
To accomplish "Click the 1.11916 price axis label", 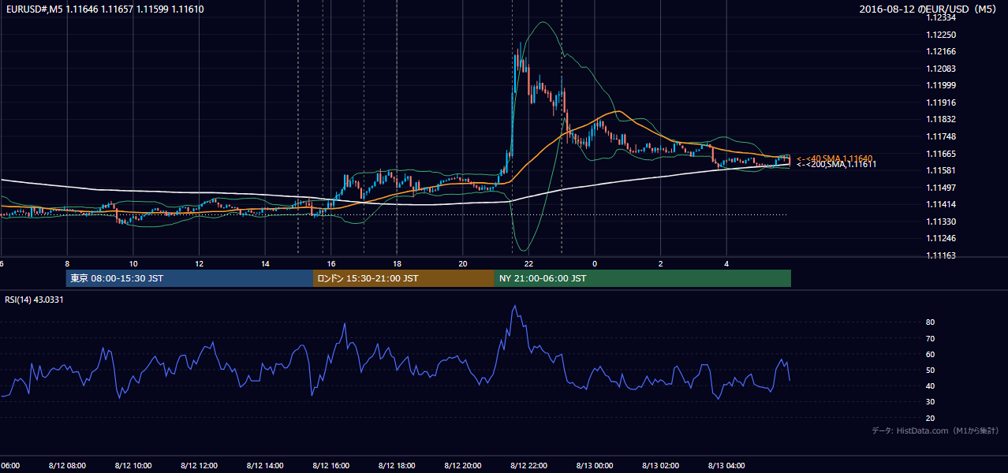I will coord(943,102).
